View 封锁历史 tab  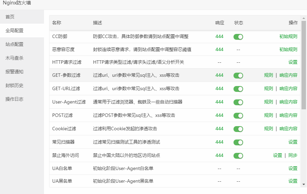(22, 85)
